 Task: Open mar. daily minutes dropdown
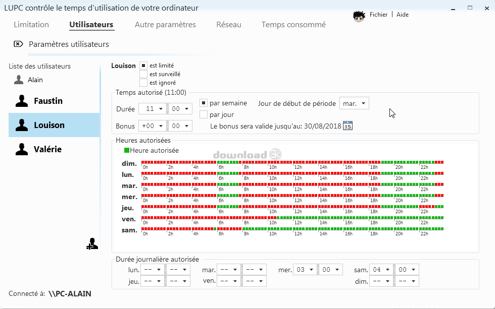255,270
